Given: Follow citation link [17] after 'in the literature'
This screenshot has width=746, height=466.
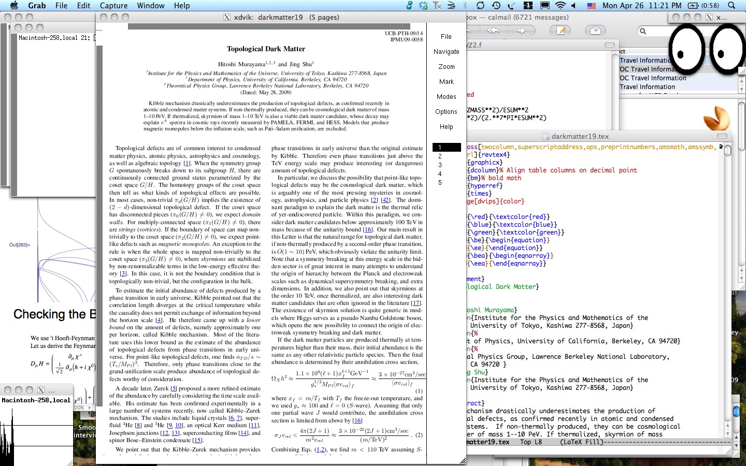Looking at the screenshot, I should pyautogui.click(x=416, y=303).
